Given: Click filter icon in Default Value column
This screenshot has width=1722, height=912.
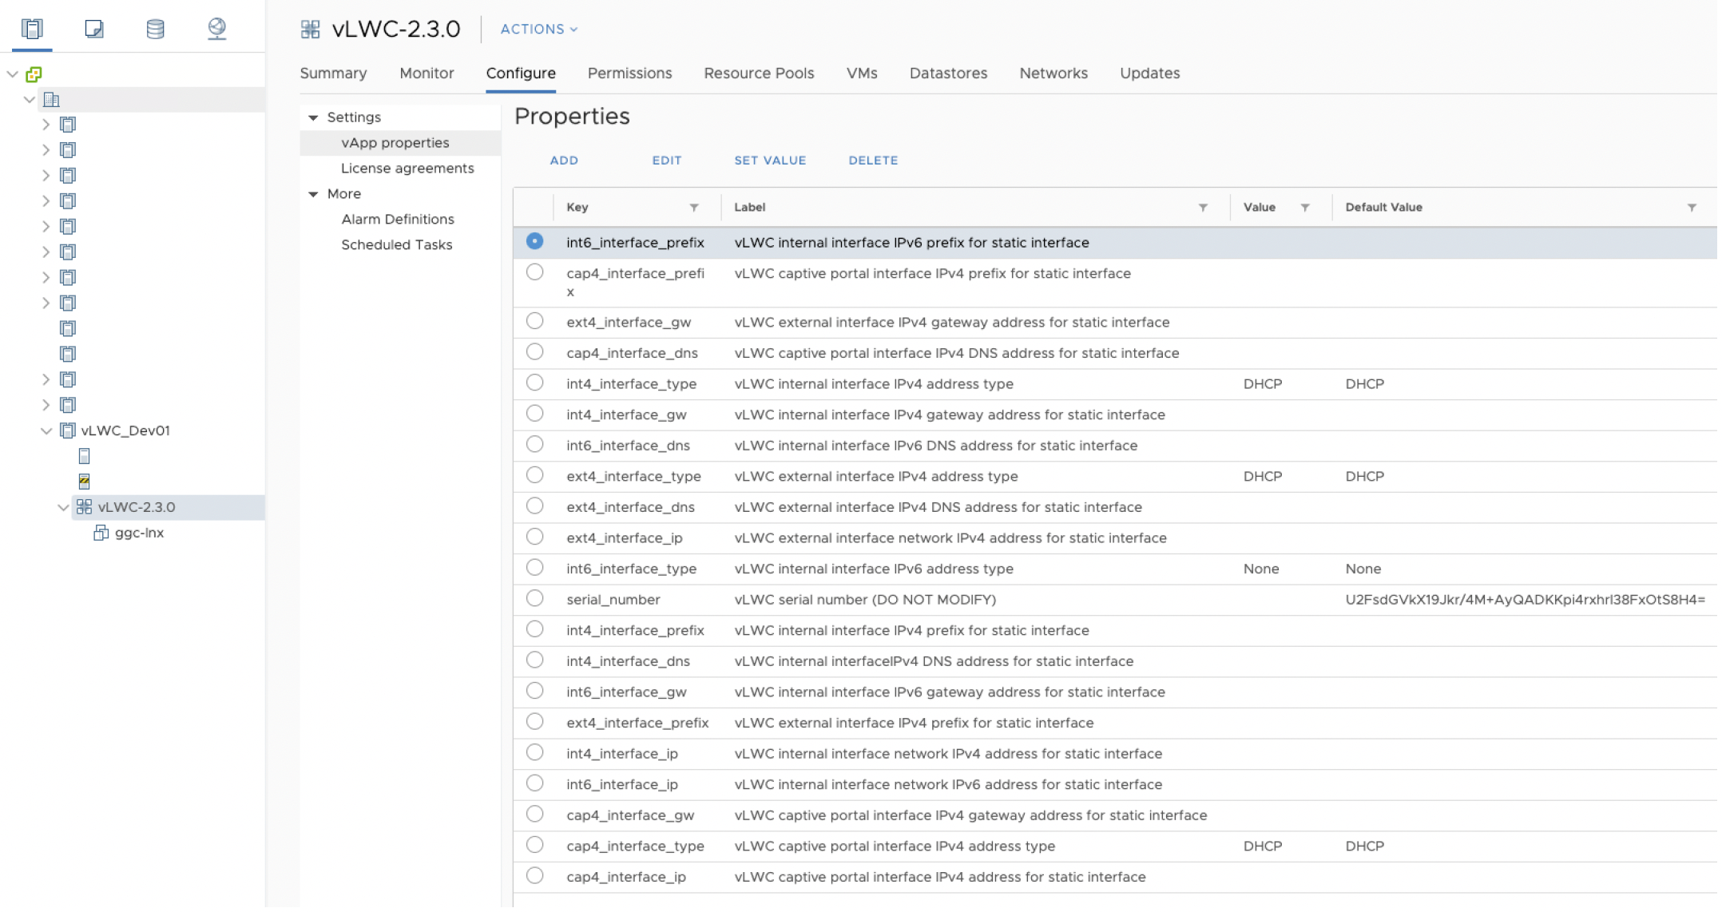Looking at the screenshot, I should [x=1692, y=208].
